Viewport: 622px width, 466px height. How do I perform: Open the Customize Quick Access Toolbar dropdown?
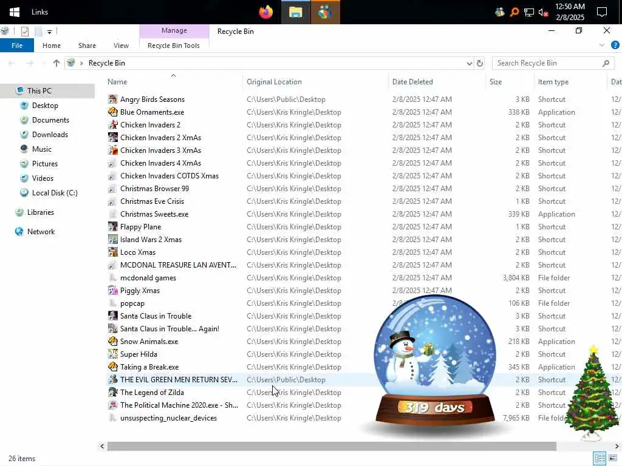(x=49, y=32)
